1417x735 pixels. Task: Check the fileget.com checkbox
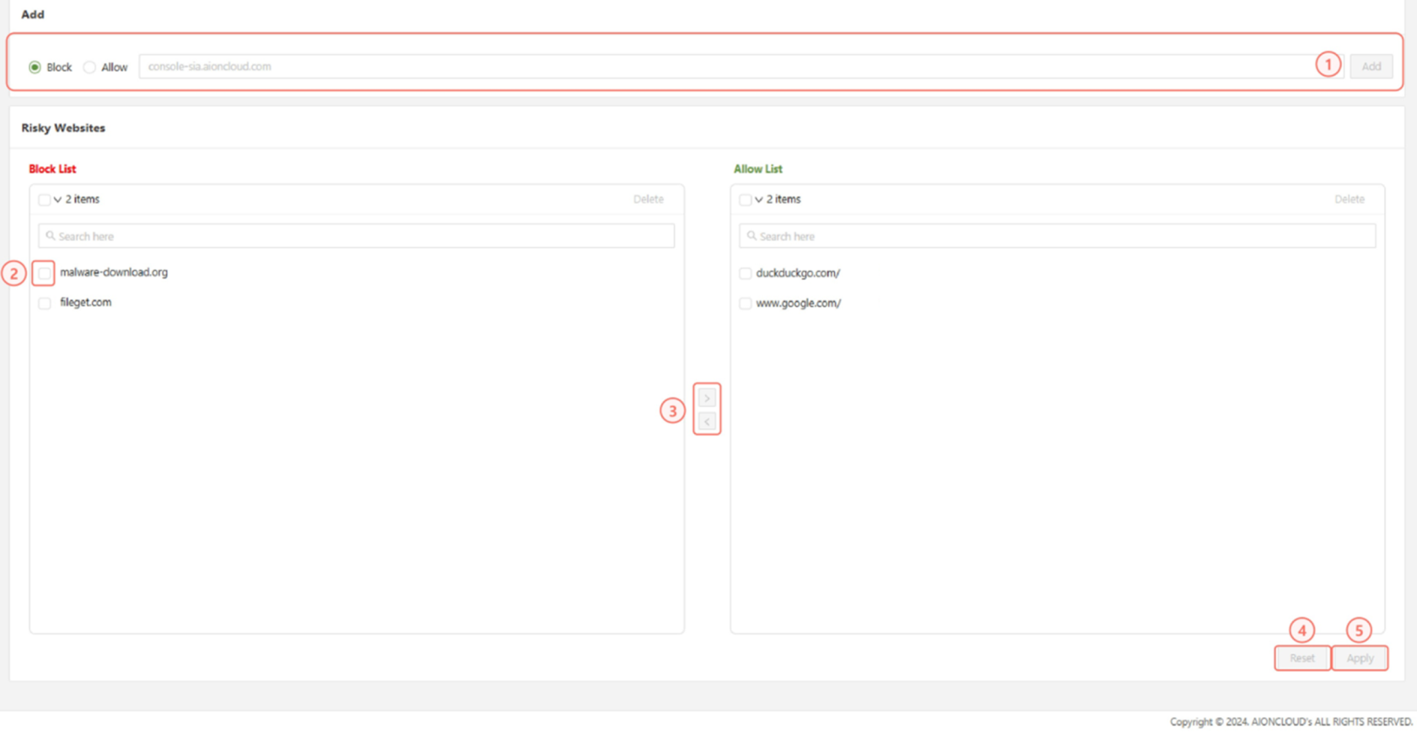point(45,303)
